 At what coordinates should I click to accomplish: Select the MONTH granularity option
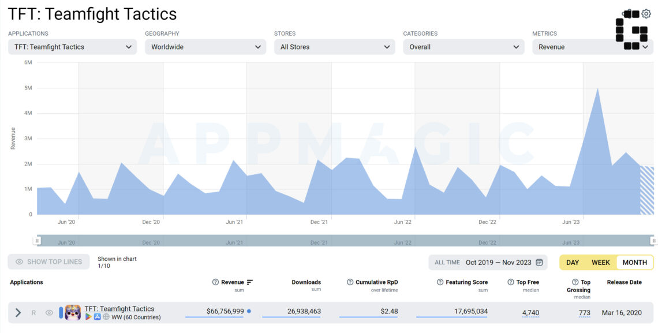click(x=634, y=263)
